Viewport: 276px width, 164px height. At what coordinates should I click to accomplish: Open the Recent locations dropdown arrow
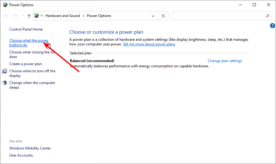tap(23, 16)
